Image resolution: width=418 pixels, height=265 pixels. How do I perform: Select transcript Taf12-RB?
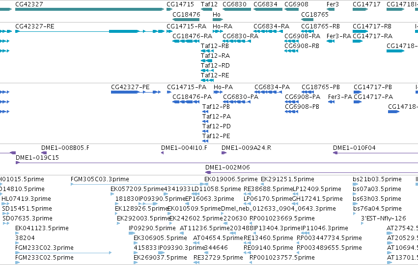[x=215, y=46]
